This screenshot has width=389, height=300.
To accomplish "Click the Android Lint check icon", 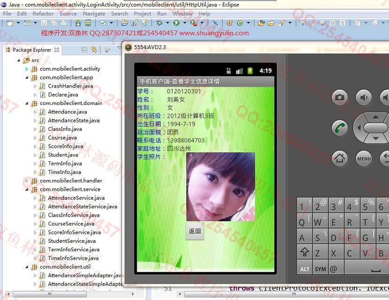I will (x=103, y=23).
